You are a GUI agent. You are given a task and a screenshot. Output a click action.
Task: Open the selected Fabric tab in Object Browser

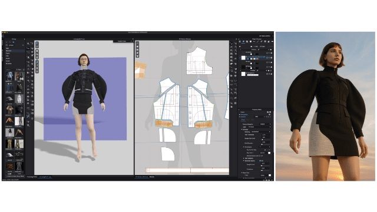(243, 42)
